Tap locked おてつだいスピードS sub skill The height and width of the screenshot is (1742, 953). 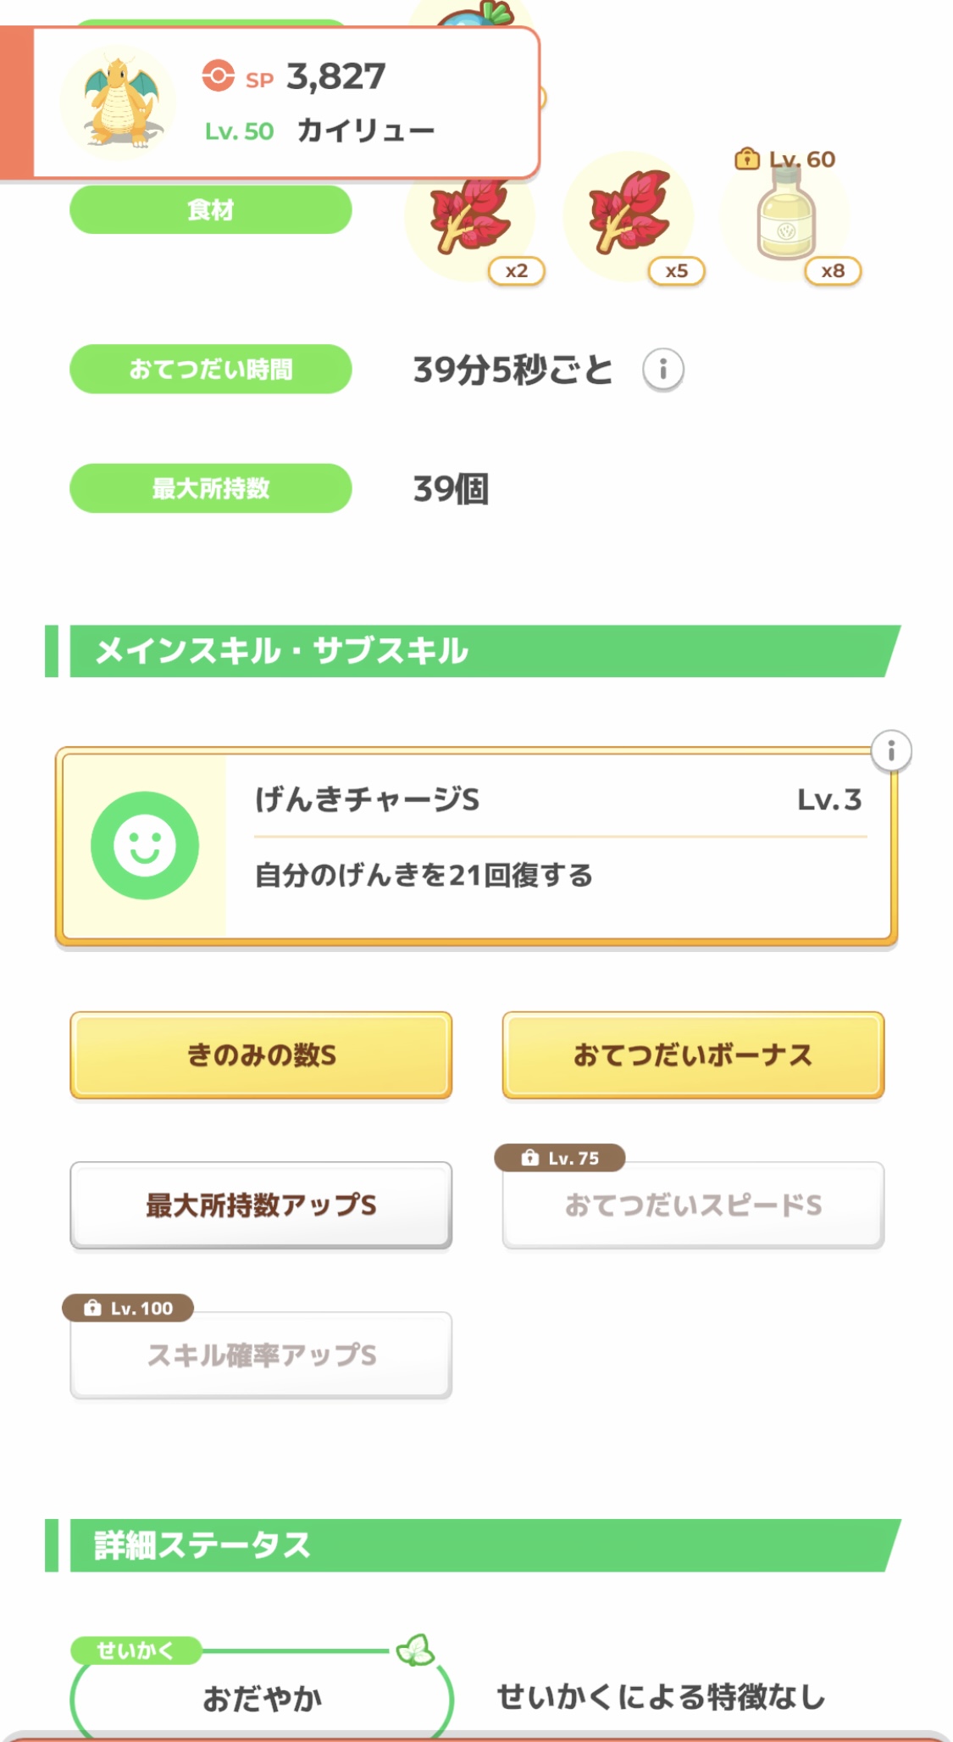[x=693, y=1205]
